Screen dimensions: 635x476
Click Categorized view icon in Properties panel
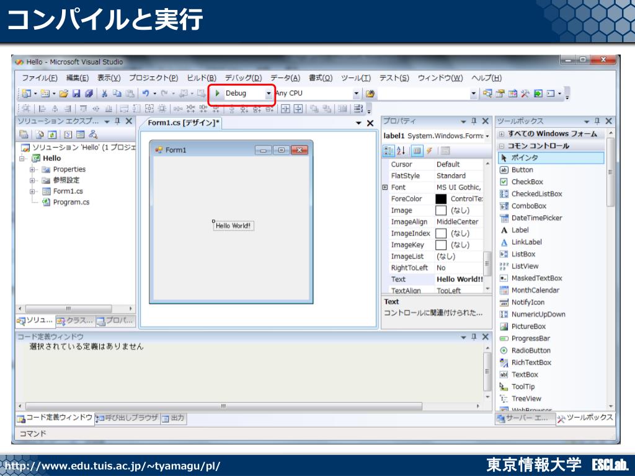388,151
